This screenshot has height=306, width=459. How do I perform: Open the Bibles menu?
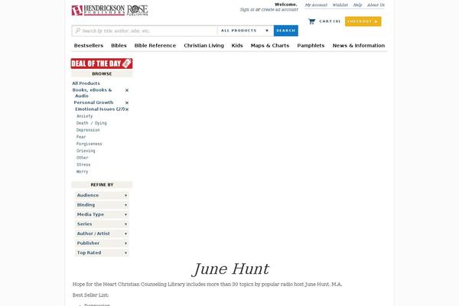click(119, 46)
